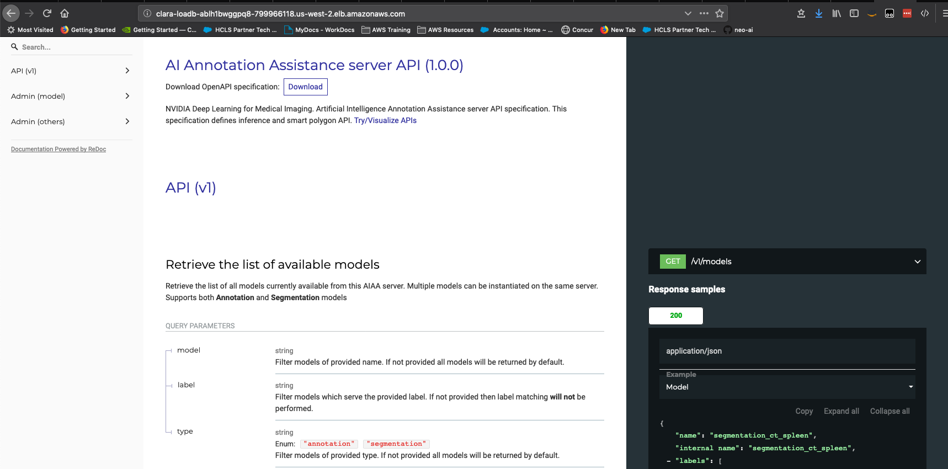Screen dimensions: 948x469
Task: Select Admin (others) in the sidebar
Action: 38,121
